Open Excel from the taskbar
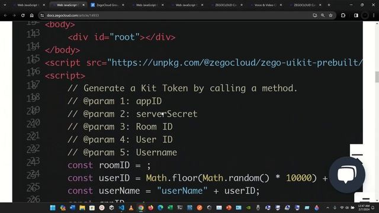Viewport: 379px width, 213px height. pyautogui.click(x=170, y=208)
